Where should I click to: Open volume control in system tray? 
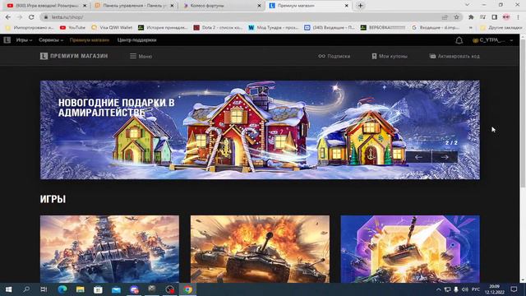click(x=465, y=289)
